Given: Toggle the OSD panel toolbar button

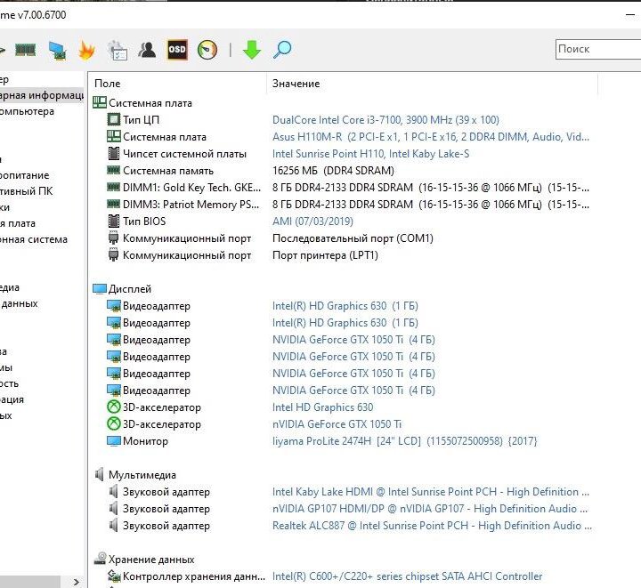Looking at the screenshot, I should tap(177, 50).
